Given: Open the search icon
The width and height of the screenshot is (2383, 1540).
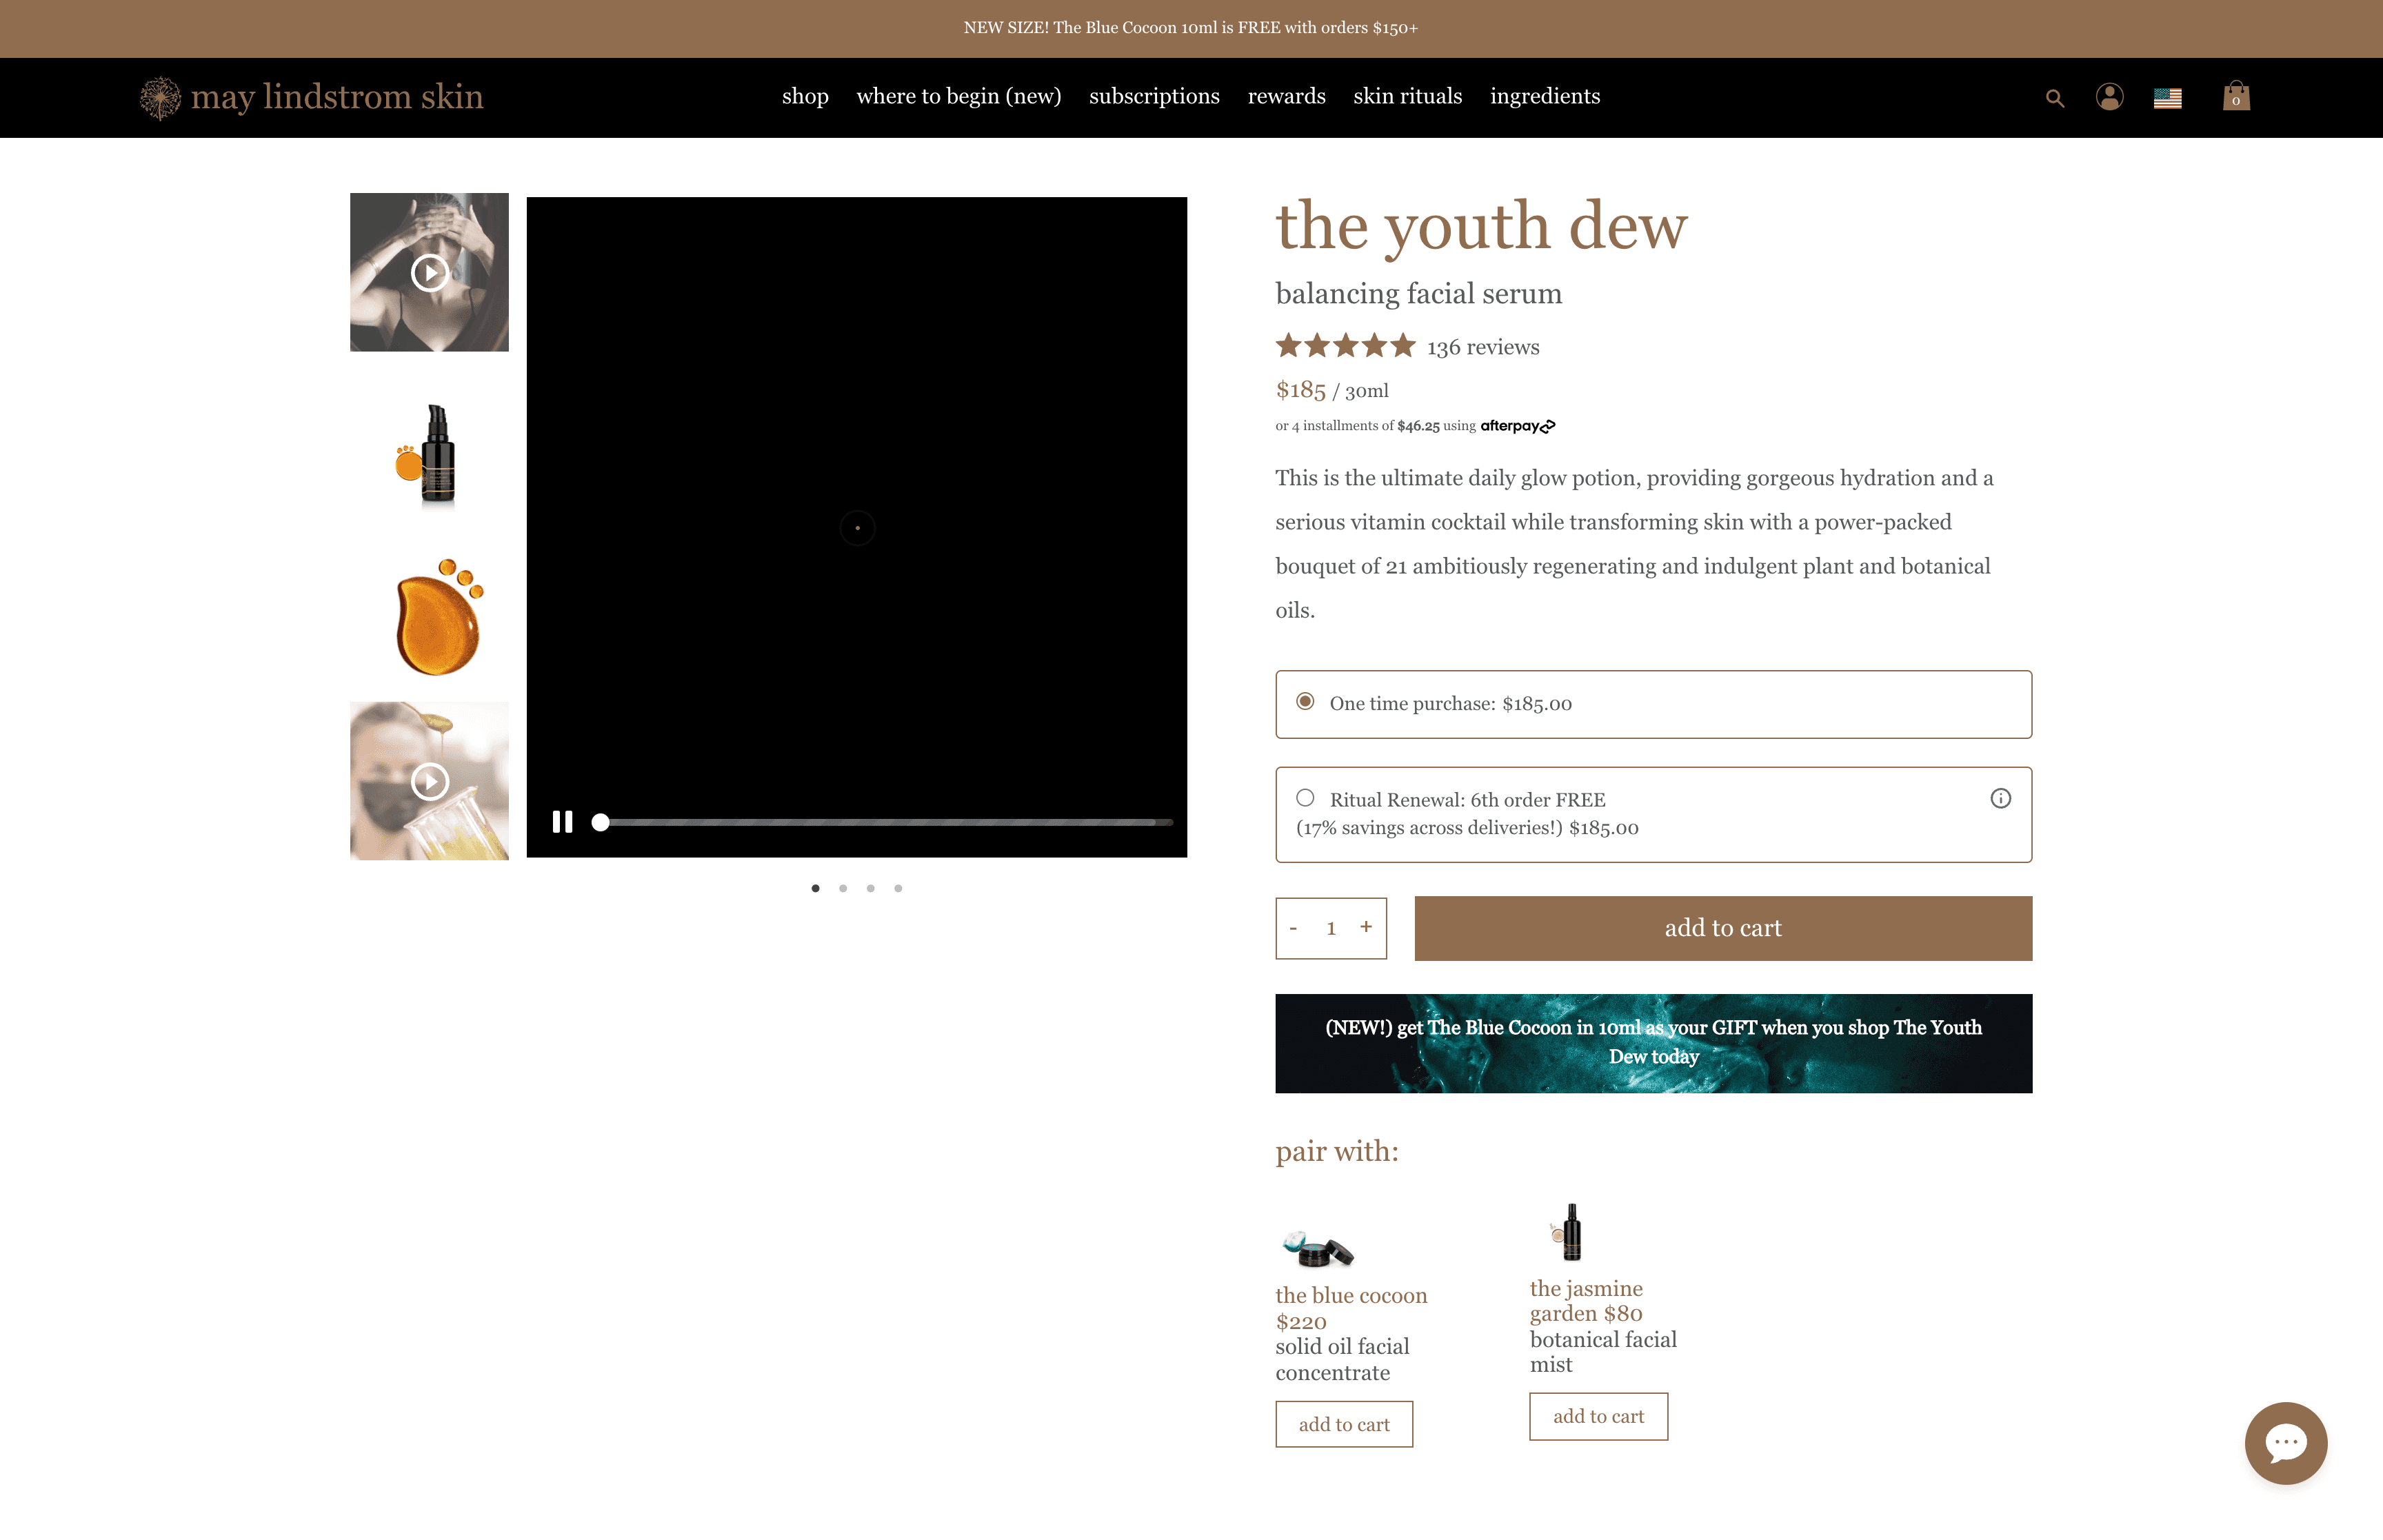Looking at the screenshot, I should coord(2054,97).
